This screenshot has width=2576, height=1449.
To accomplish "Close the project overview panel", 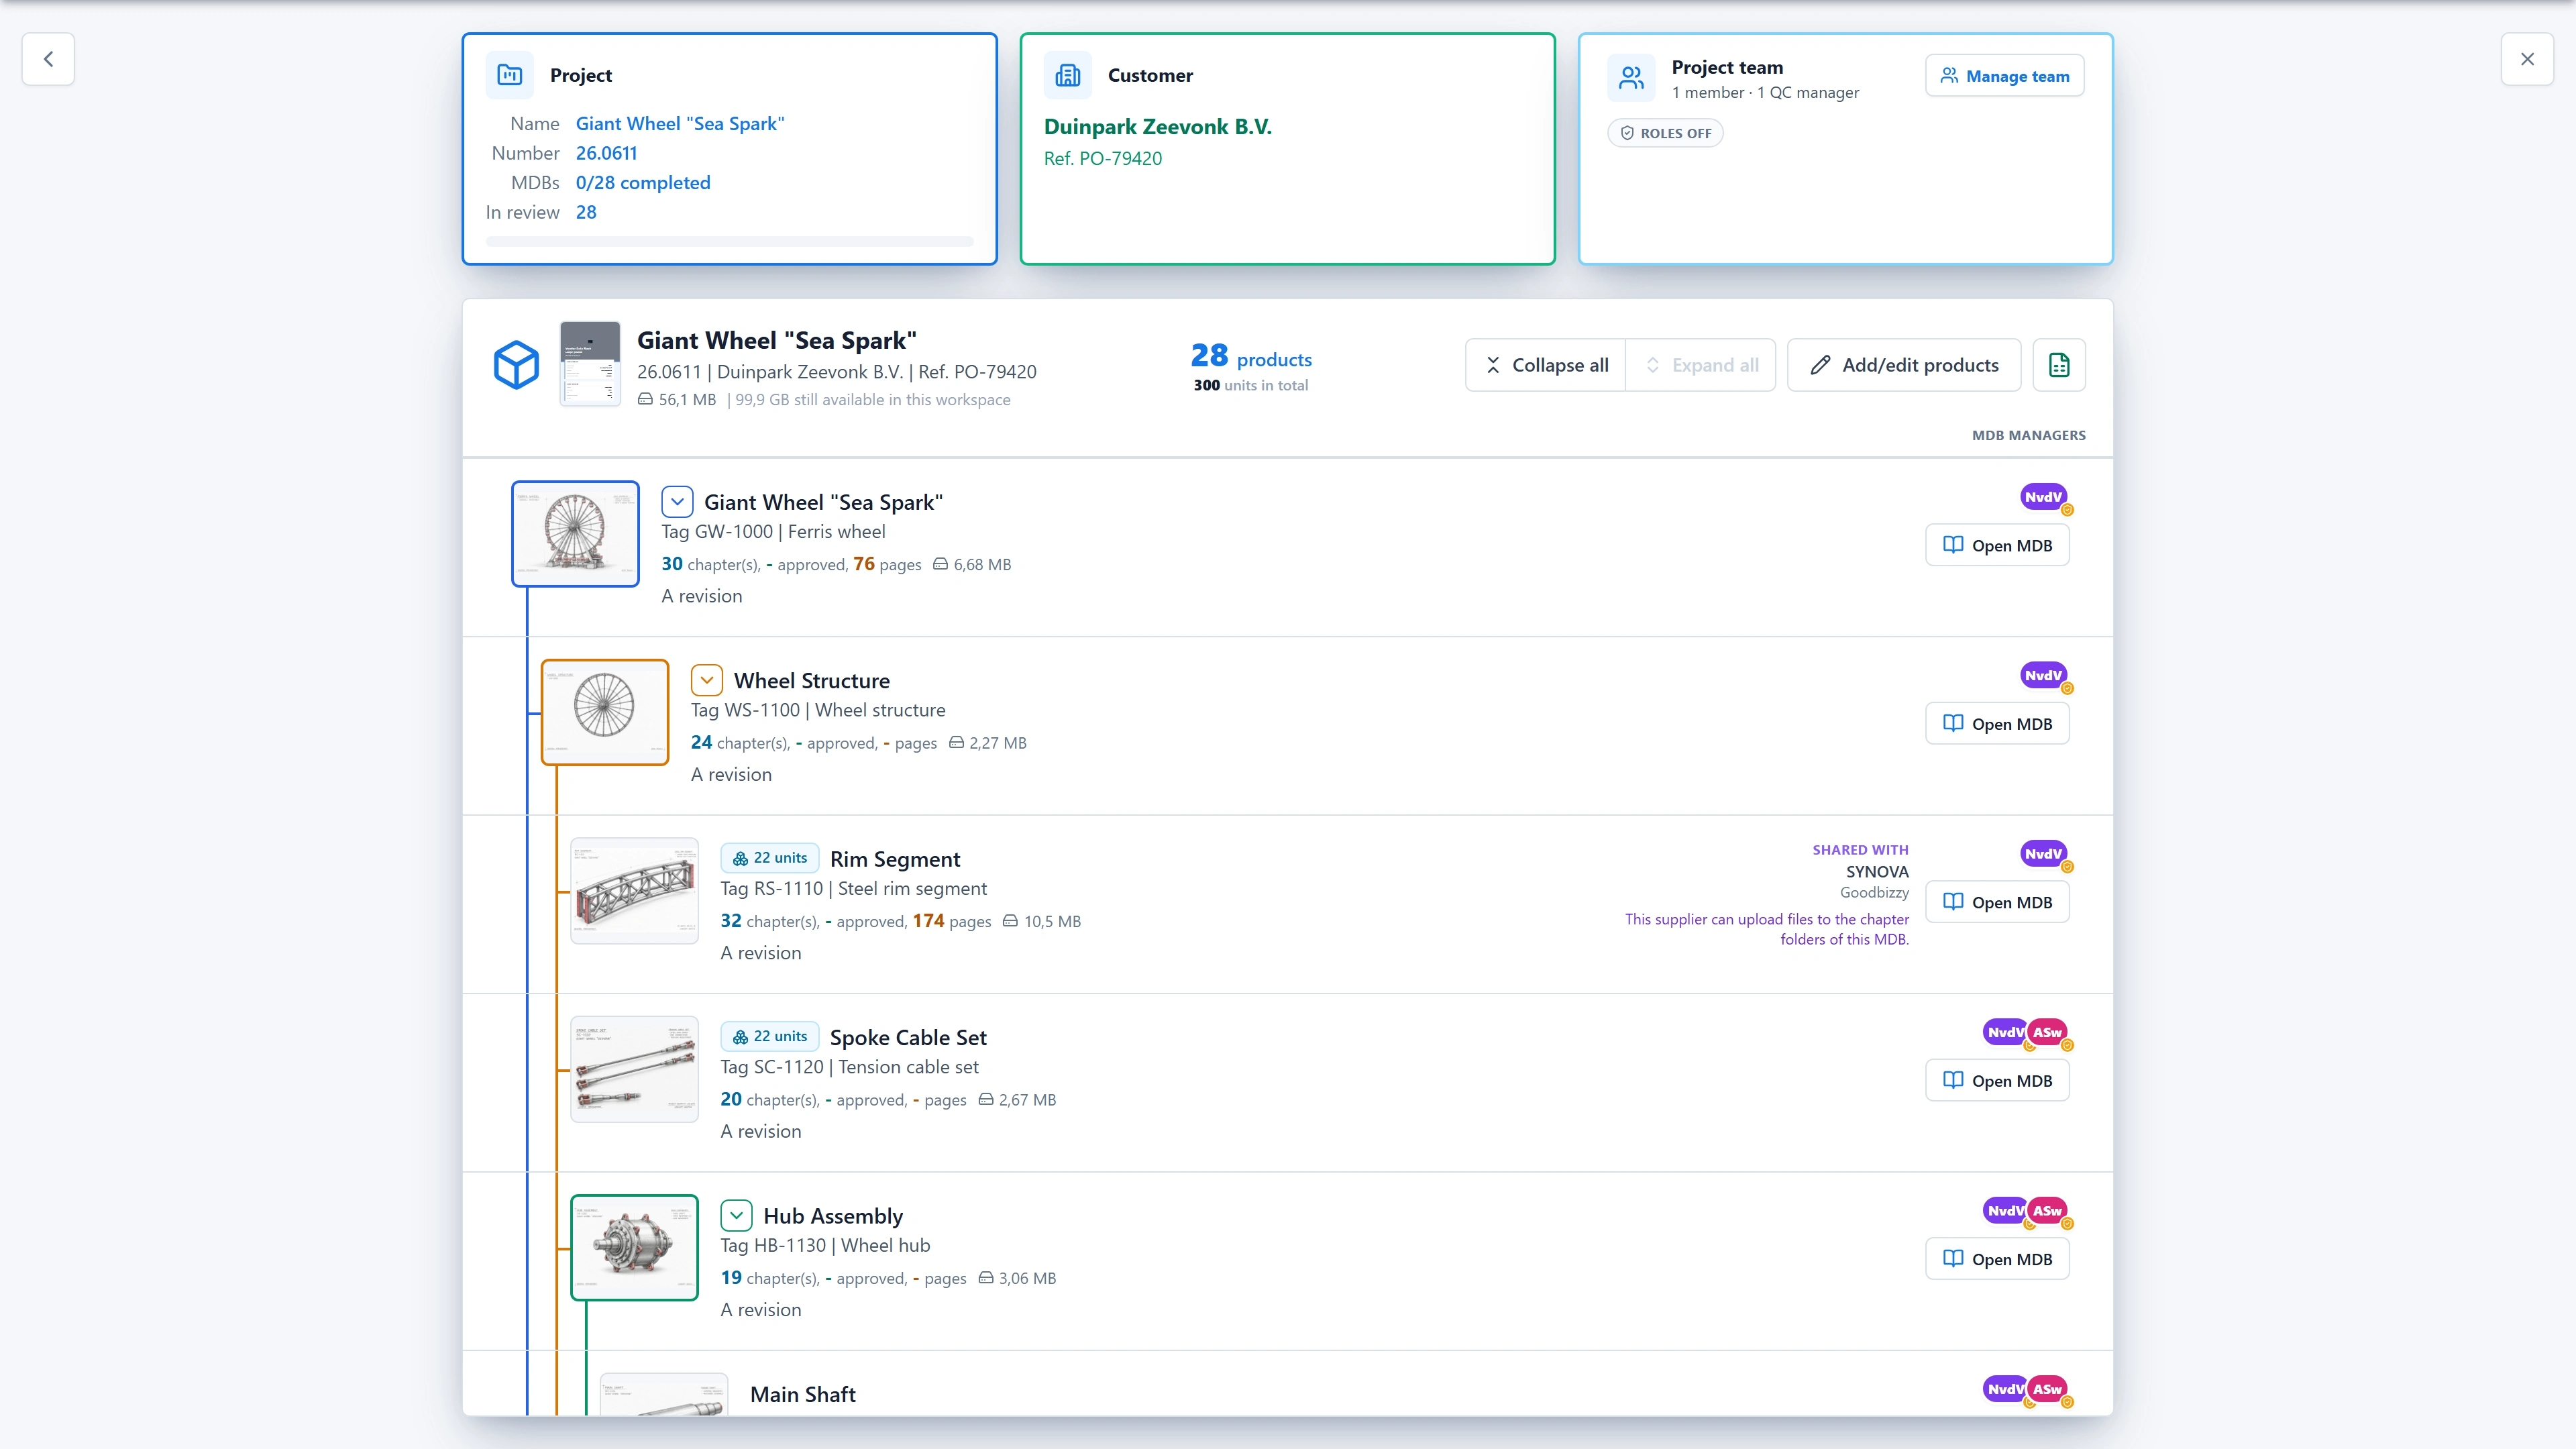I will [x=2527, y=59].
